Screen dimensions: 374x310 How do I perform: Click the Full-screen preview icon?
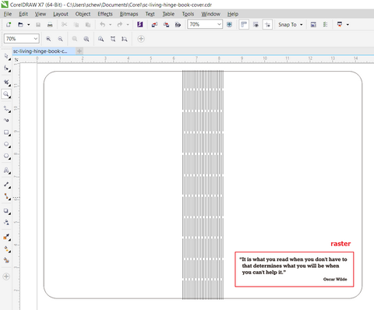point(229,25)
